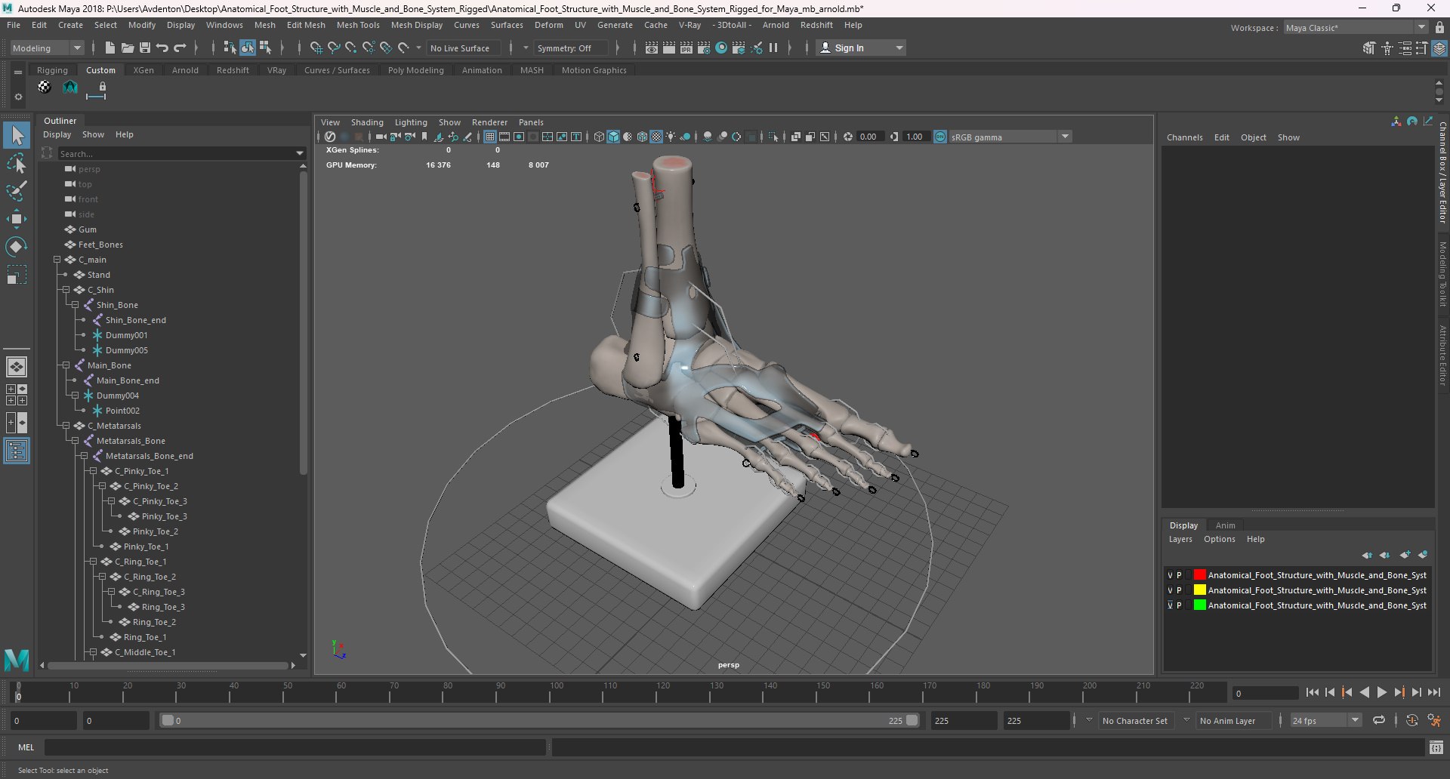1450x779 pixels.
Task: Click the No Character Set button
Action: coord(1134,720)
